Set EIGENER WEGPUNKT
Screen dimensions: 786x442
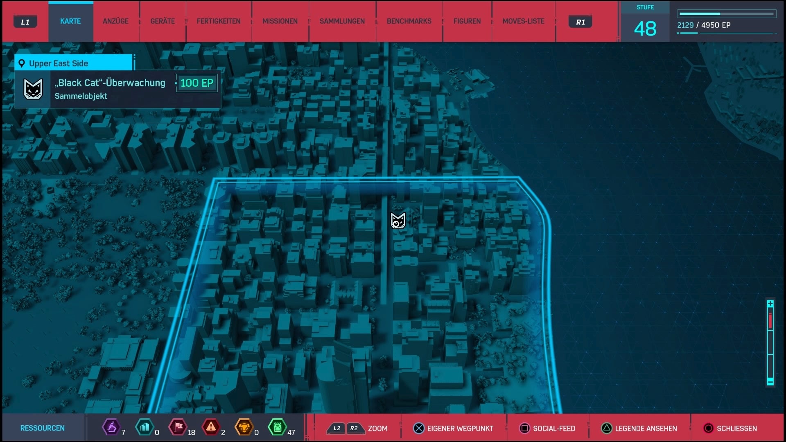460,428
